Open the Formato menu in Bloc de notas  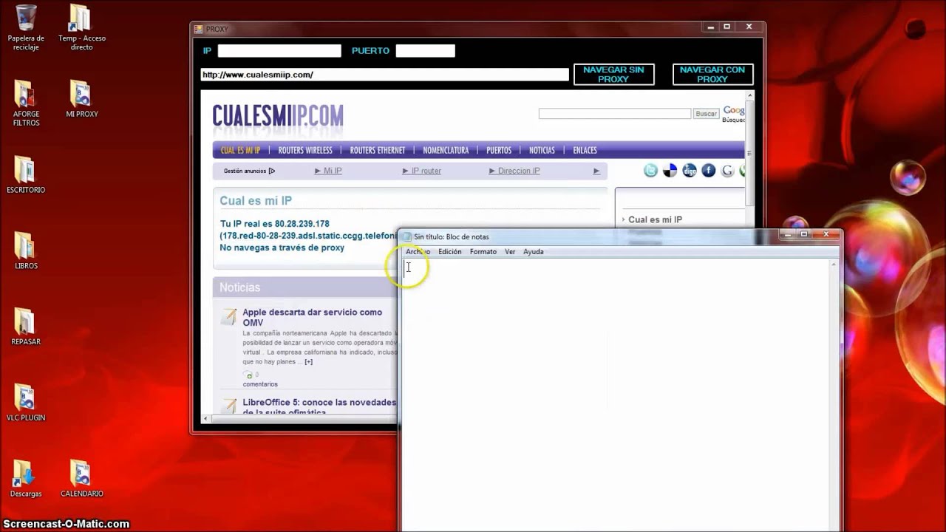point(483,252)
